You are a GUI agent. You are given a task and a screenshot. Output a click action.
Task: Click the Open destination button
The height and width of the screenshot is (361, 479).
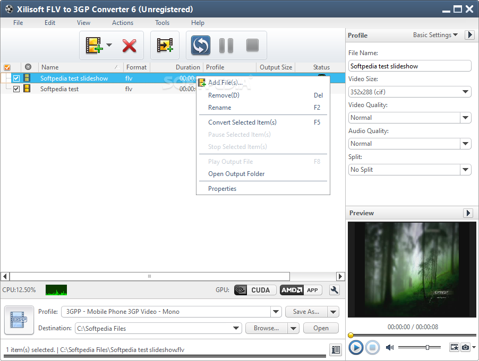(x=321, y=328)
